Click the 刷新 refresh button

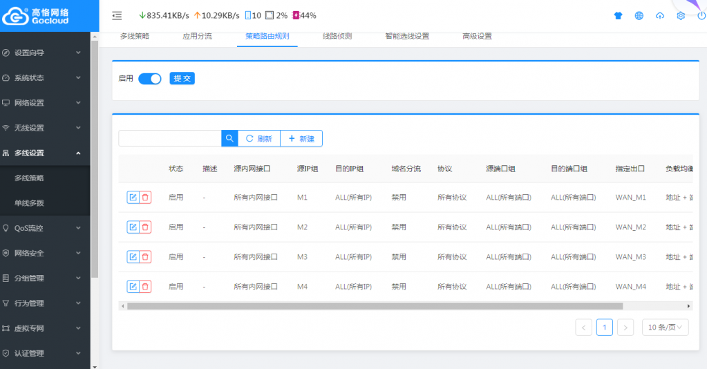tap(258, 138)
